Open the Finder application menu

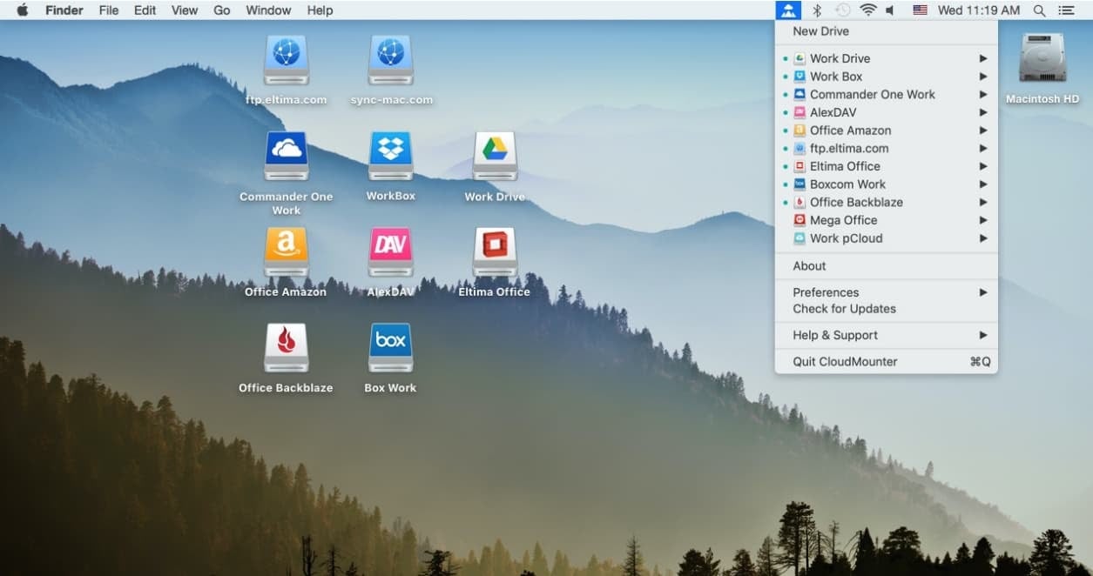64,10
